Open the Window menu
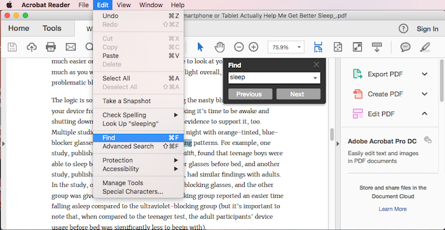This screenshot has width=445, height=230. pyautogui.click(x=151, y=5)
